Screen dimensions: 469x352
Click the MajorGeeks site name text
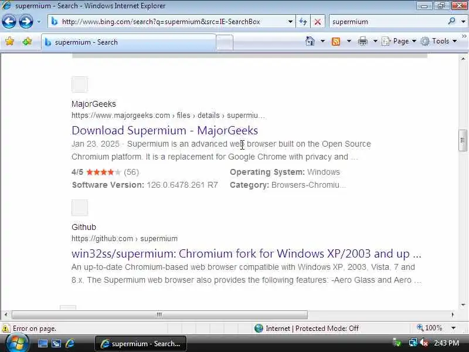[x=94, y=104]
